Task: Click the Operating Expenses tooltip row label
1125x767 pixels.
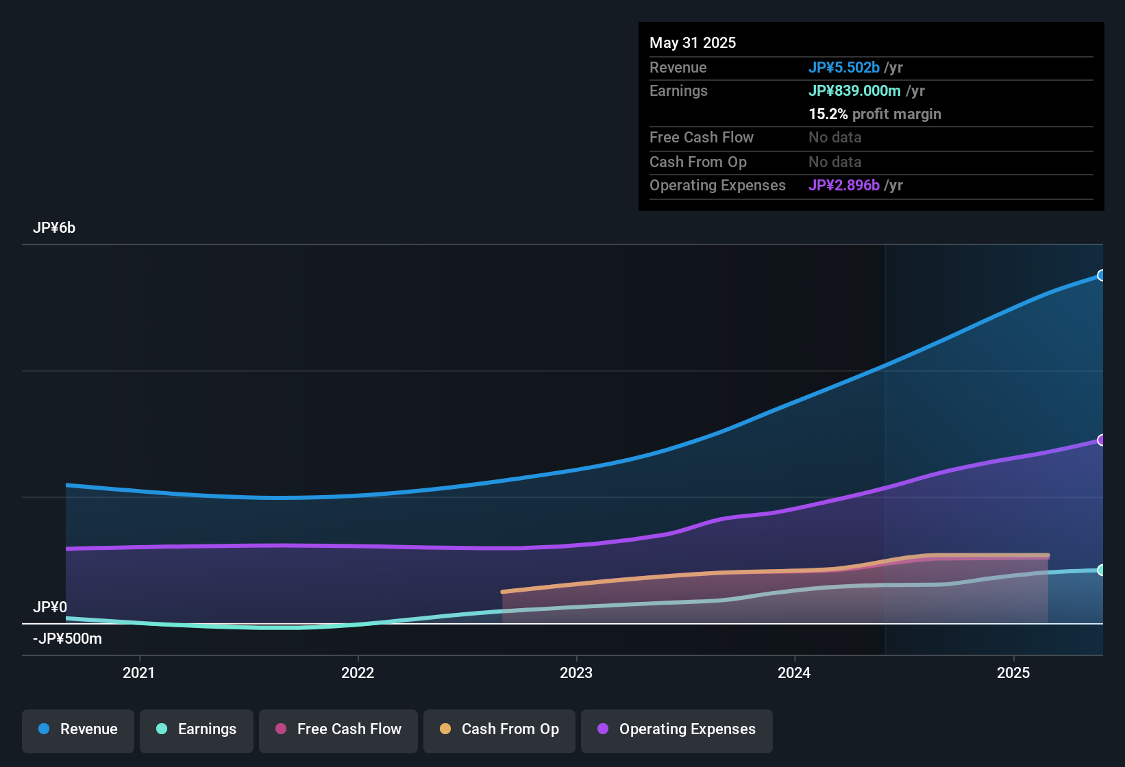Action: (x=717, y=185)
